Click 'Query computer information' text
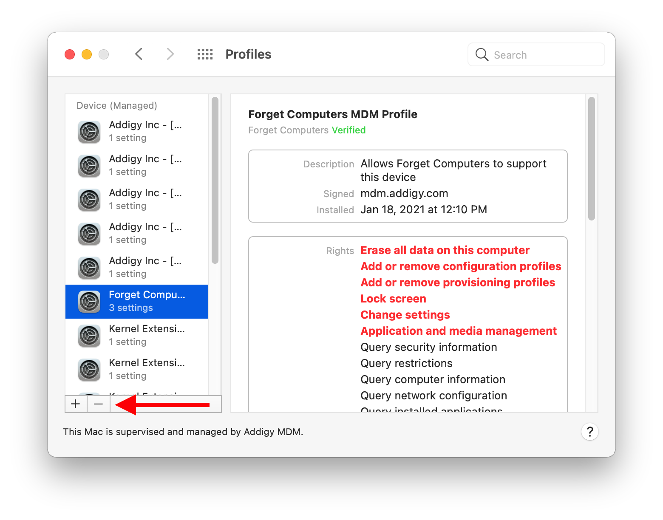This screenshot has width=663, height=520. point(433,379)
